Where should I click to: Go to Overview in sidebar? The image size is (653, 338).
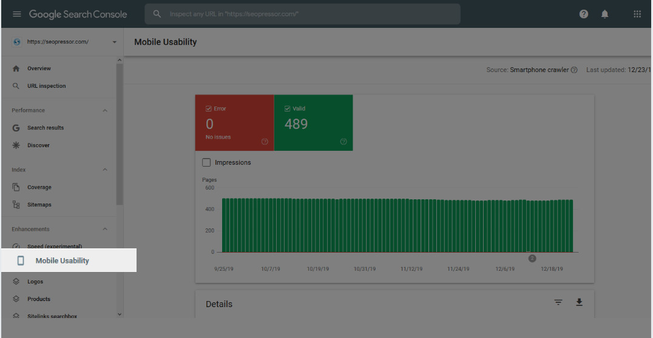pyautogui.click(x=39, y=68)
